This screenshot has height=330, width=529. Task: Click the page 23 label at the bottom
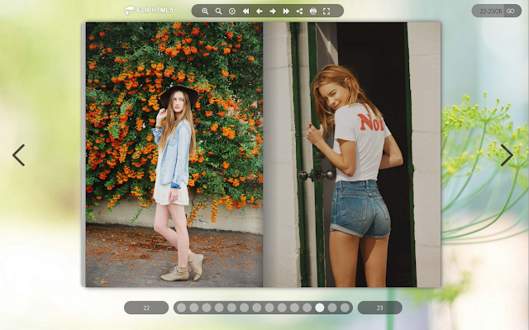380,308
